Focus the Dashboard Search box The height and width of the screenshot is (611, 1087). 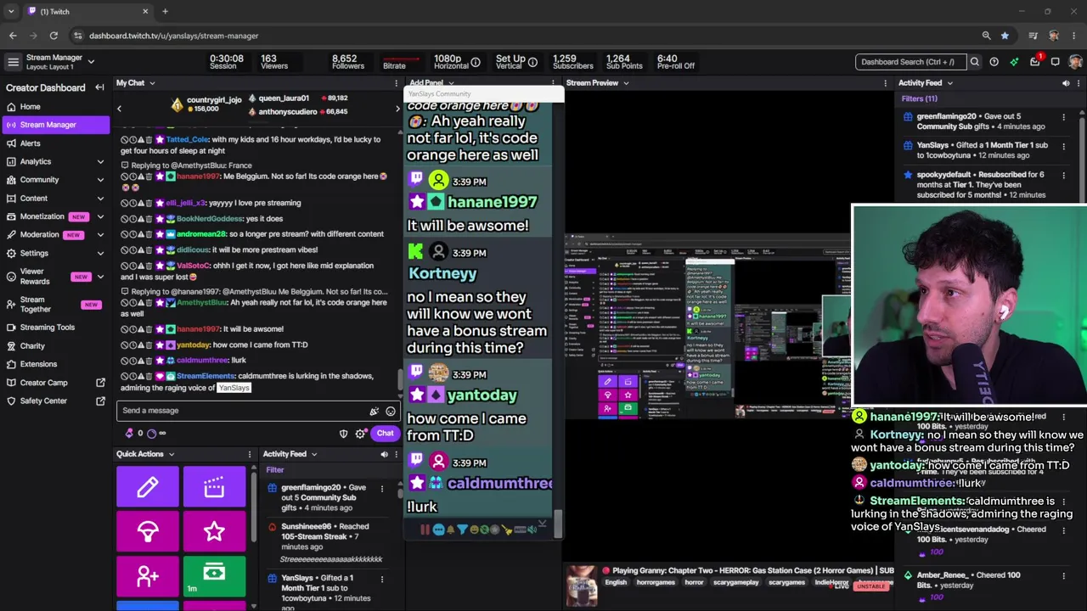pos(910,62)
